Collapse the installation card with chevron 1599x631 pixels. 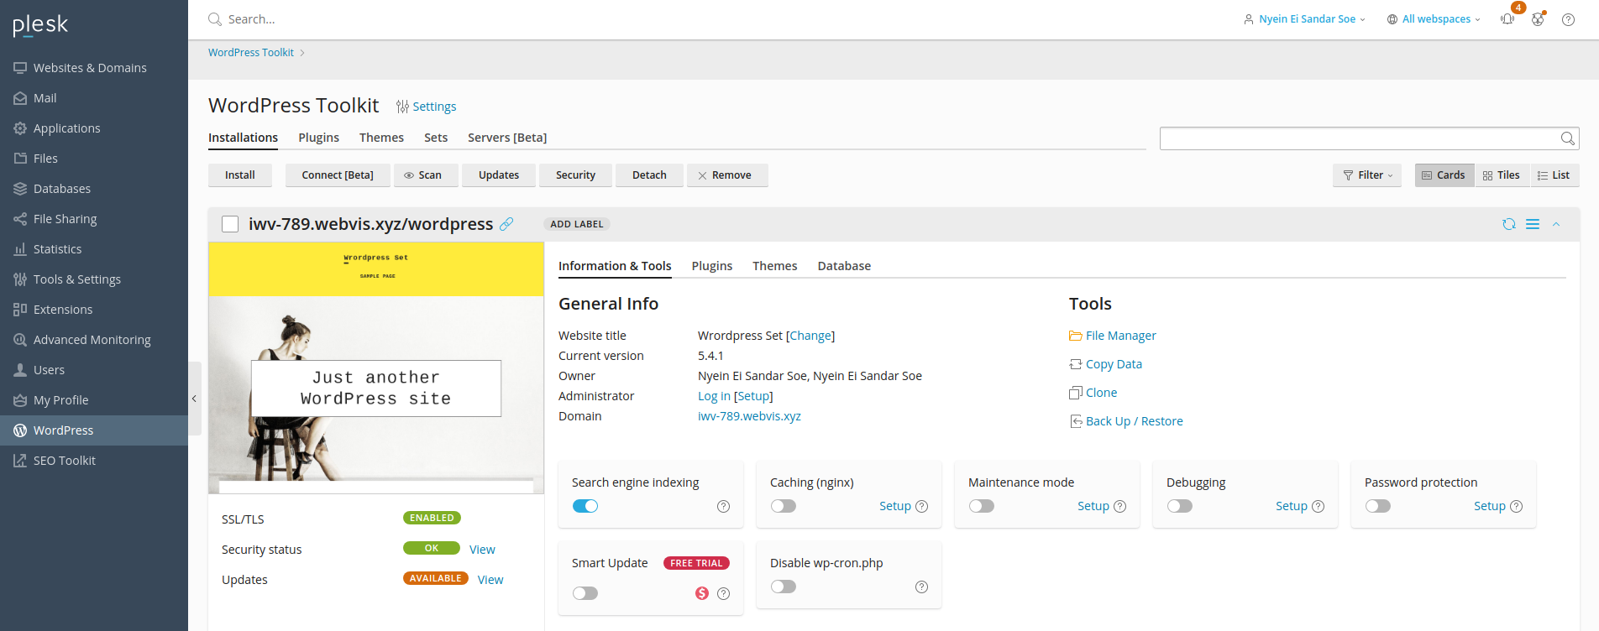click(1556, 224)
